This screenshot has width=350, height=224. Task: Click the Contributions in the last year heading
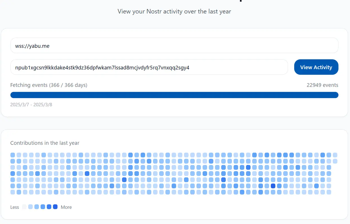[x=45, y=143]
